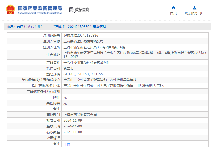Click the 适用范围/预期用途 description value
This screenshot has height=149, width=212.
(x=114, y=86)
